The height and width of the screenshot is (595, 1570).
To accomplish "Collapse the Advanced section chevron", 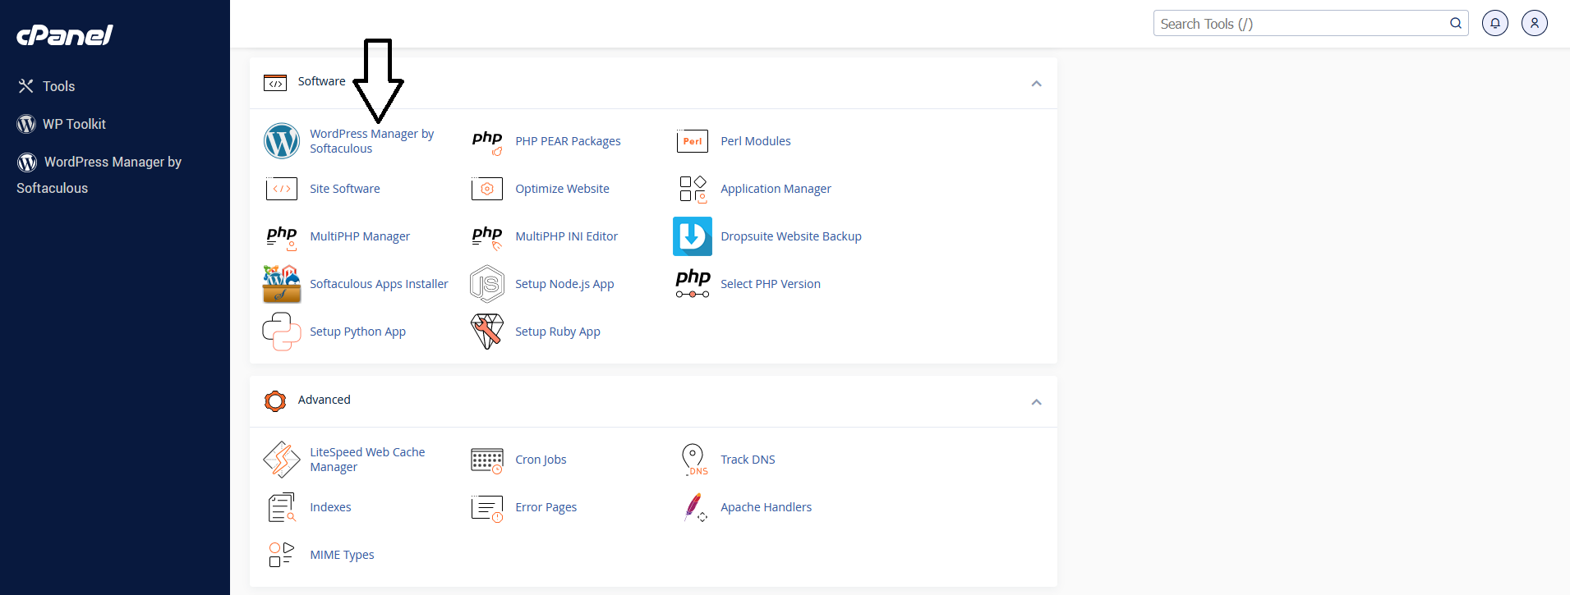I will click(x=1036, y=402).
